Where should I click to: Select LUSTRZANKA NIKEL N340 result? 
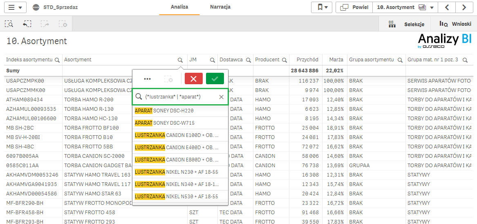click(x=180, y=184)
